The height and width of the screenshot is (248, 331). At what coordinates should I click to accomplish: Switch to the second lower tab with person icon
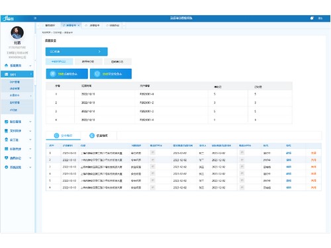point(99,136)
